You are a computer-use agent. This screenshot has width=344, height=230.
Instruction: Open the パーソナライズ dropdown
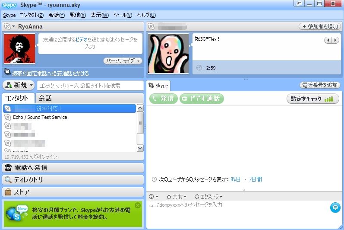click(123, 61)
